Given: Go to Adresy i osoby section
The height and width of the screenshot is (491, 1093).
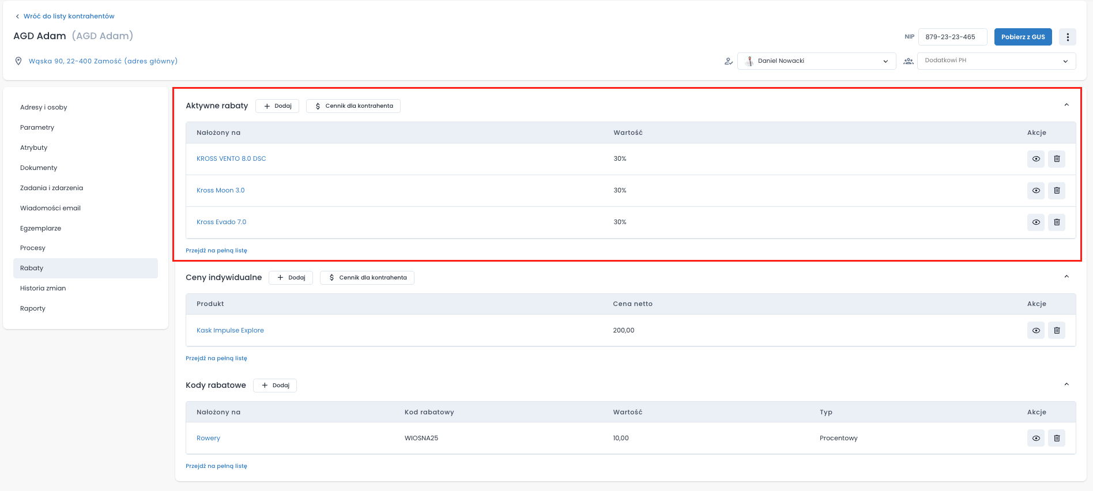Looking at the screenshot, I should 44,107.
